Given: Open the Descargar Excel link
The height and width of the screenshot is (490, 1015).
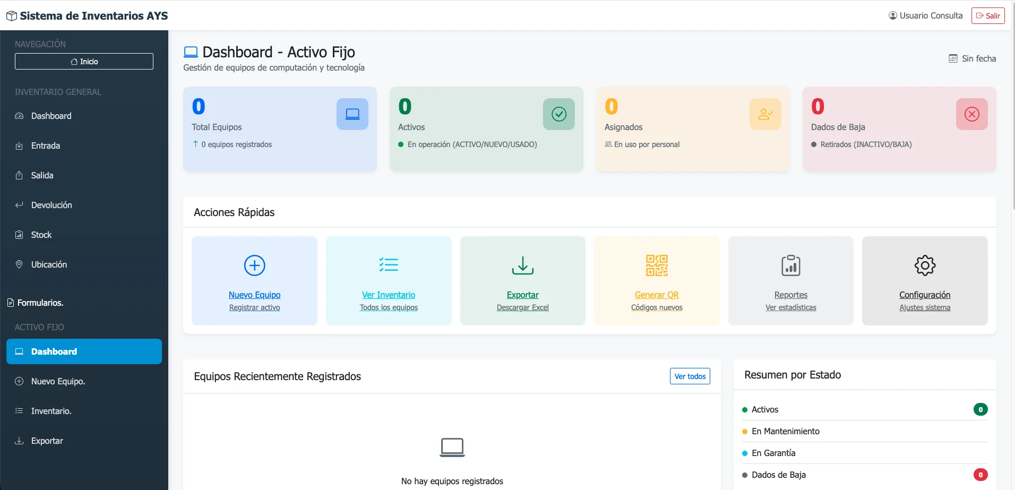Looking at the screenshot, I should tap(523, 307).
